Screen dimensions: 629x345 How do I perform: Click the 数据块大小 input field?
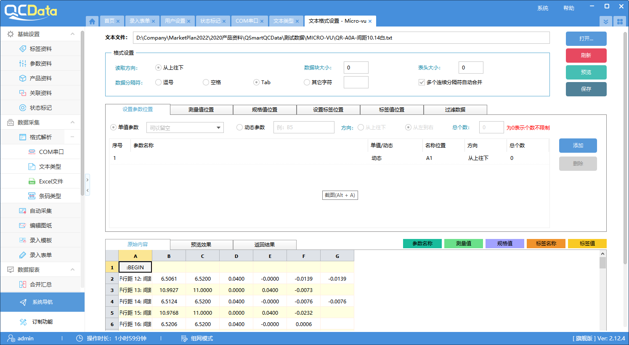[x=356, y=68]
